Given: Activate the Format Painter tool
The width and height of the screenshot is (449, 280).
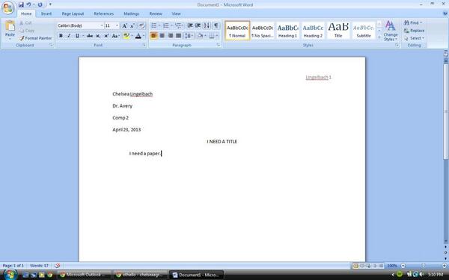Looking at the screenshot, I should [x=36, y=38].
